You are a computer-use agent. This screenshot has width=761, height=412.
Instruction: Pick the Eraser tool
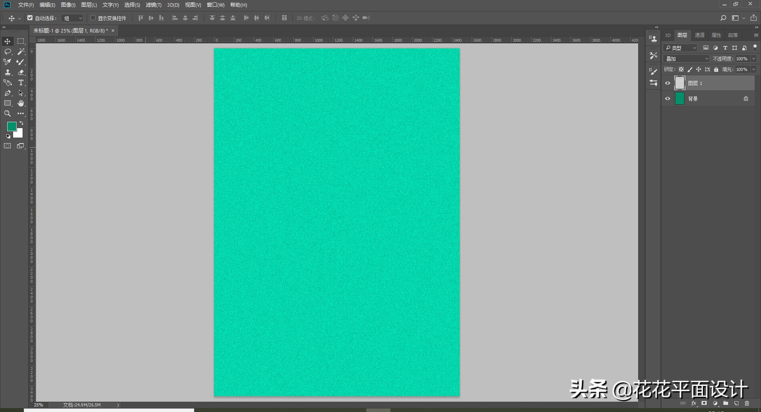21,72
